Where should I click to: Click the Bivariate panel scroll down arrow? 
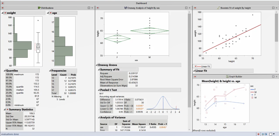coord(276,71)
